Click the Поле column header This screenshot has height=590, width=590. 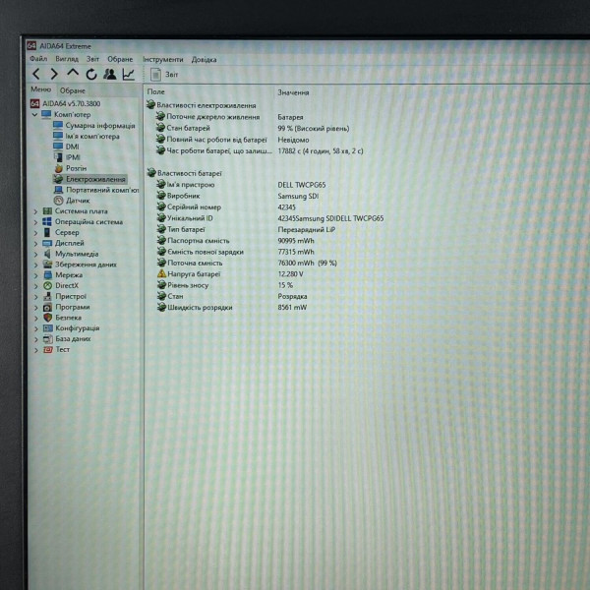coord(156,91)
